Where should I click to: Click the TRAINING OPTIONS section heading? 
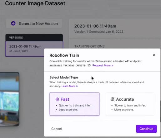tap(89, 46)
